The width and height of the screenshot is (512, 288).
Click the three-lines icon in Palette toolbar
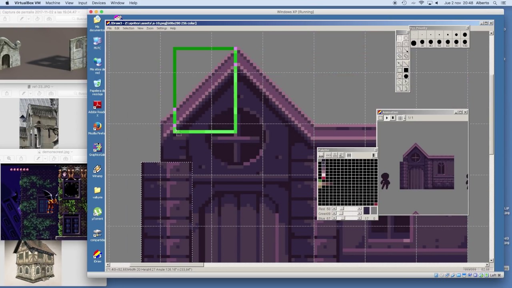coord(349,155)
